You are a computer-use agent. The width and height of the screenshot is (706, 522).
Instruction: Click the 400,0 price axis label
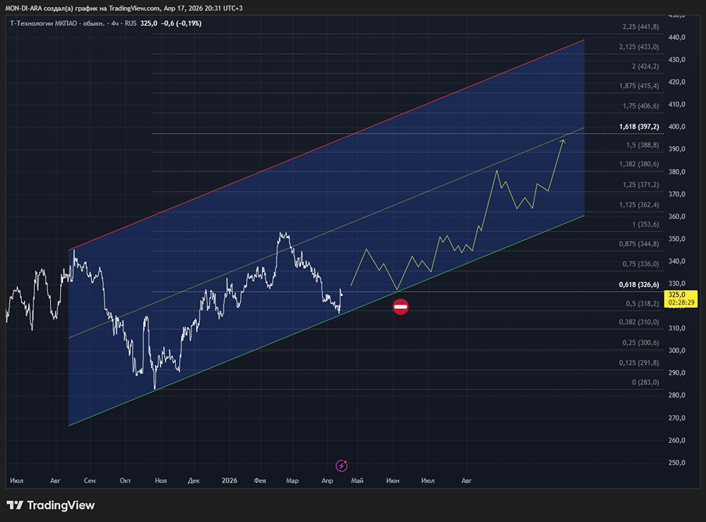(x=677, y=126)
